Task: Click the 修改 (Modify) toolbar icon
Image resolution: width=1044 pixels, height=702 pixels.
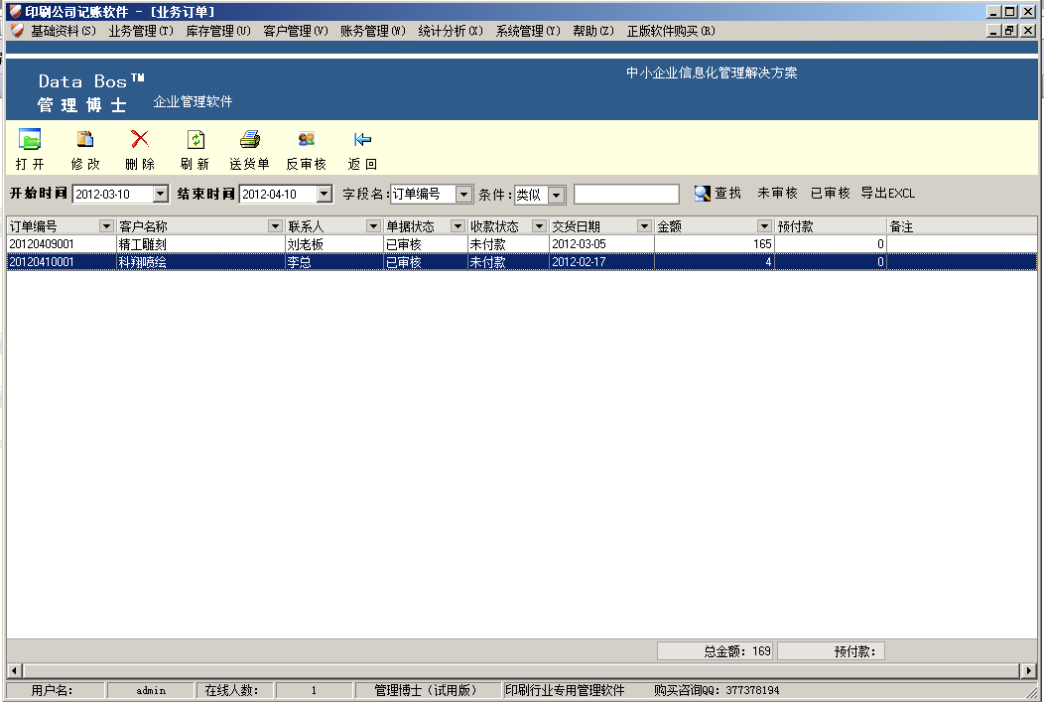Action: 85,140
